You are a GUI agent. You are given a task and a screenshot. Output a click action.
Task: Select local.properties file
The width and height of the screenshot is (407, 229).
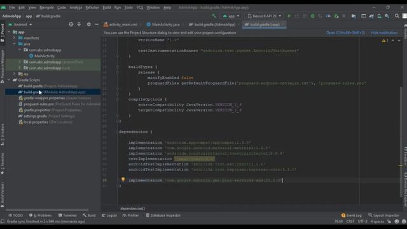coord(45,122)
